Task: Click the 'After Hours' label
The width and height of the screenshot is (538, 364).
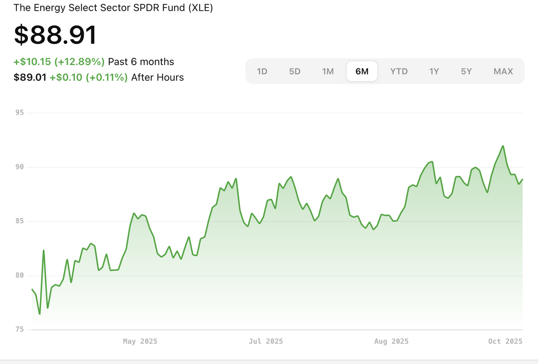Action: [157, 77]
